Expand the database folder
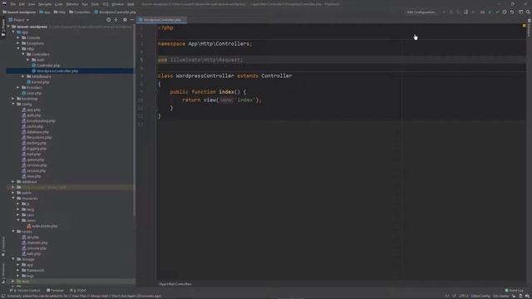532x299 pixels. (13, 182)
